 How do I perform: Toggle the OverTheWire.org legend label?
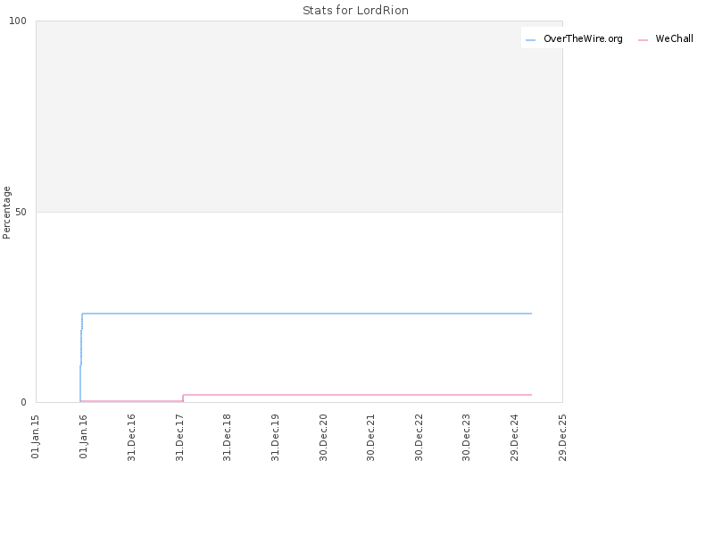click(583, 38)
